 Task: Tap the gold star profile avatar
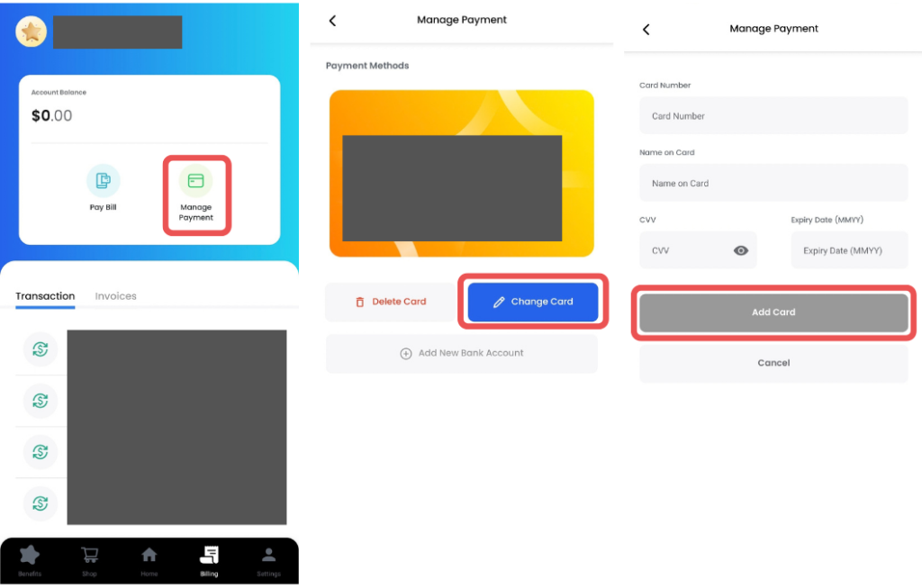(x=32, y=32)
